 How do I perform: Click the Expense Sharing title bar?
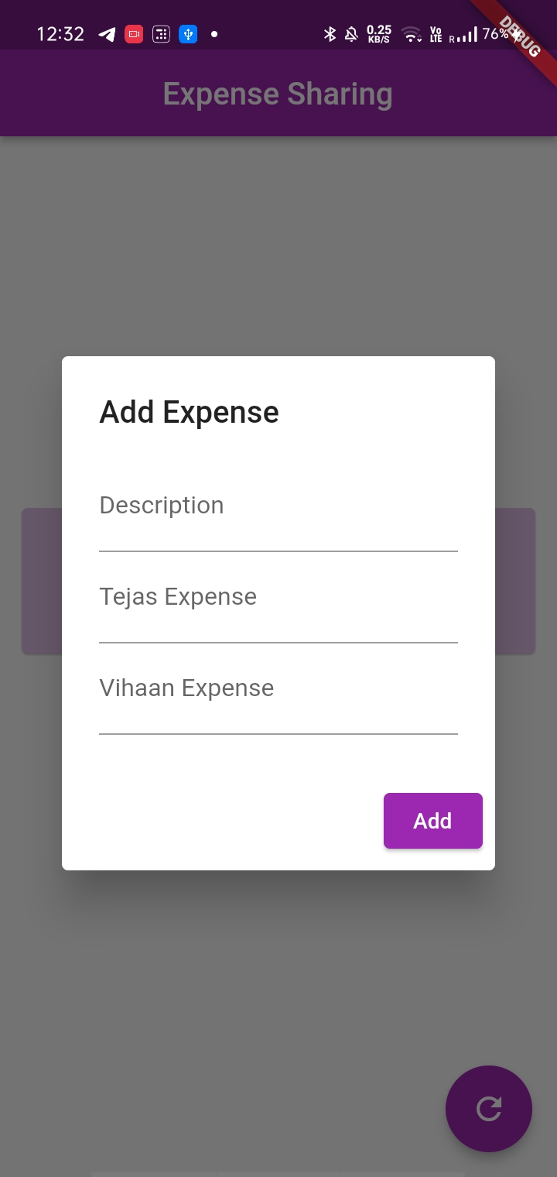tap(278, 93)
